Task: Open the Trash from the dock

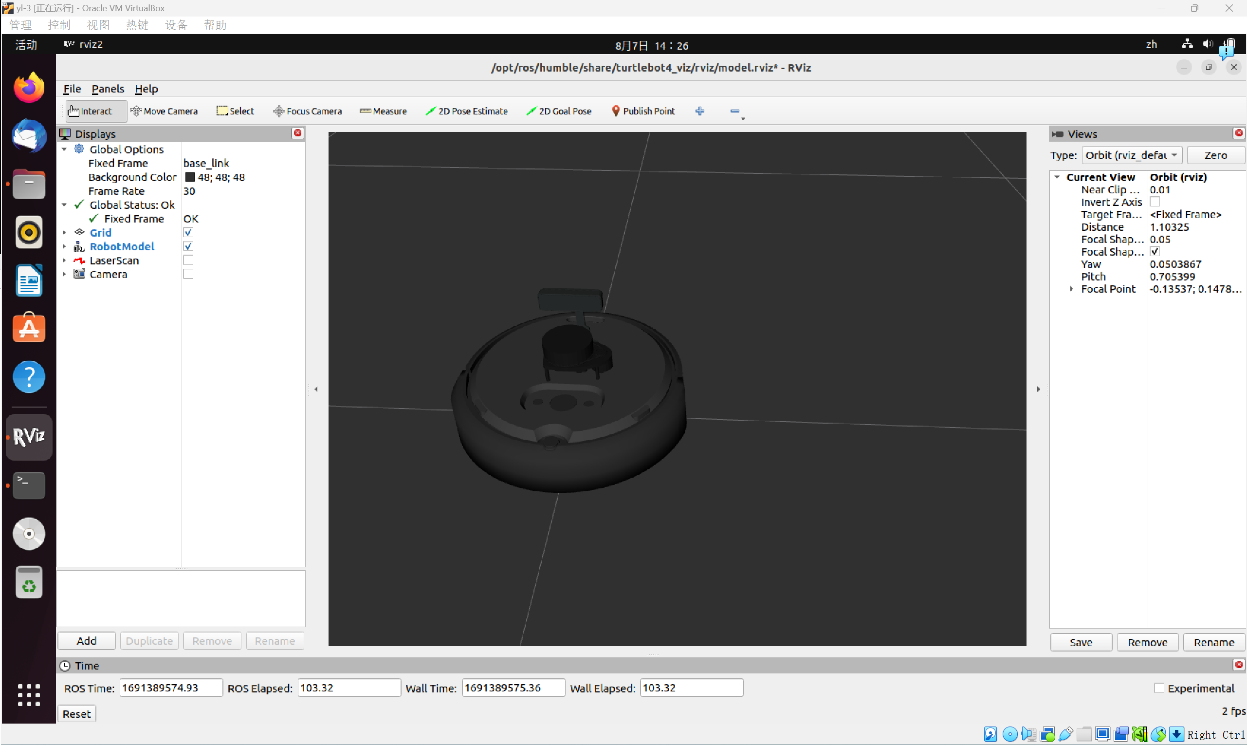Action: tap(29, 582)
